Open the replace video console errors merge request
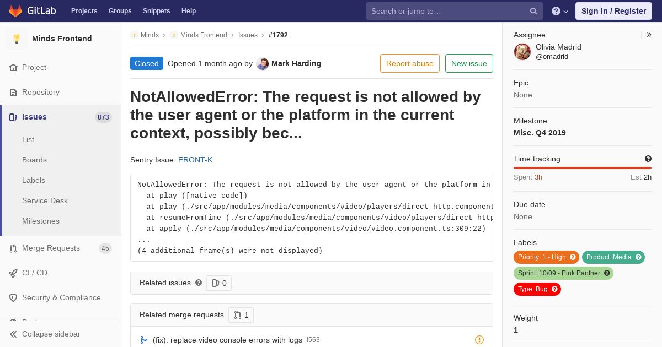Screen dimensions: 662x347 coord(227,340)
